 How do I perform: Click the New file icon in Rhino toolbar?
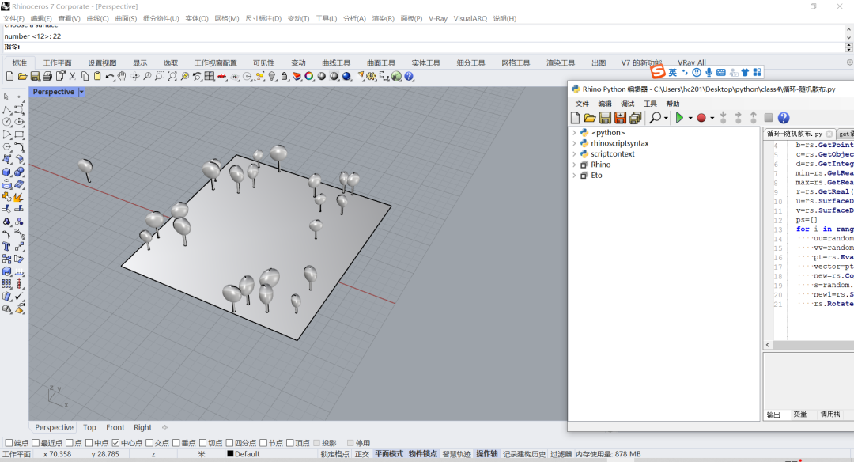pos(9,76)
